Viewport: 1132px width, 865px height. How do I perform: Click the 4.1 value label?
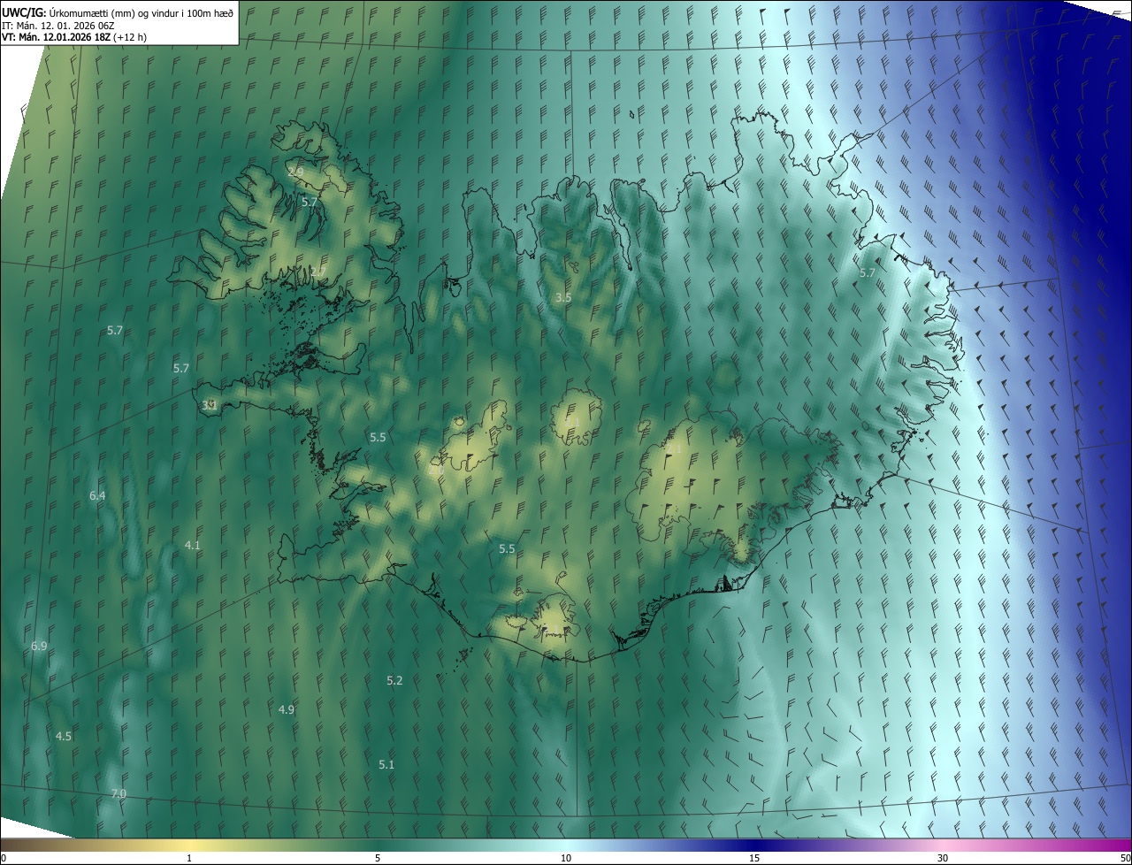click(x=192, y=546)
